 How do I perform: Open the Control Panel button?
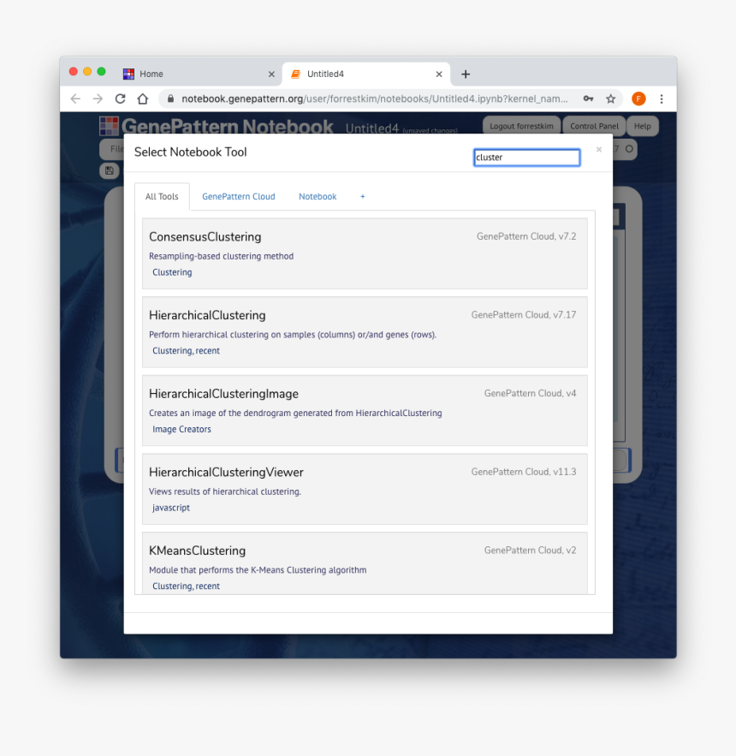tap(594, 127)
